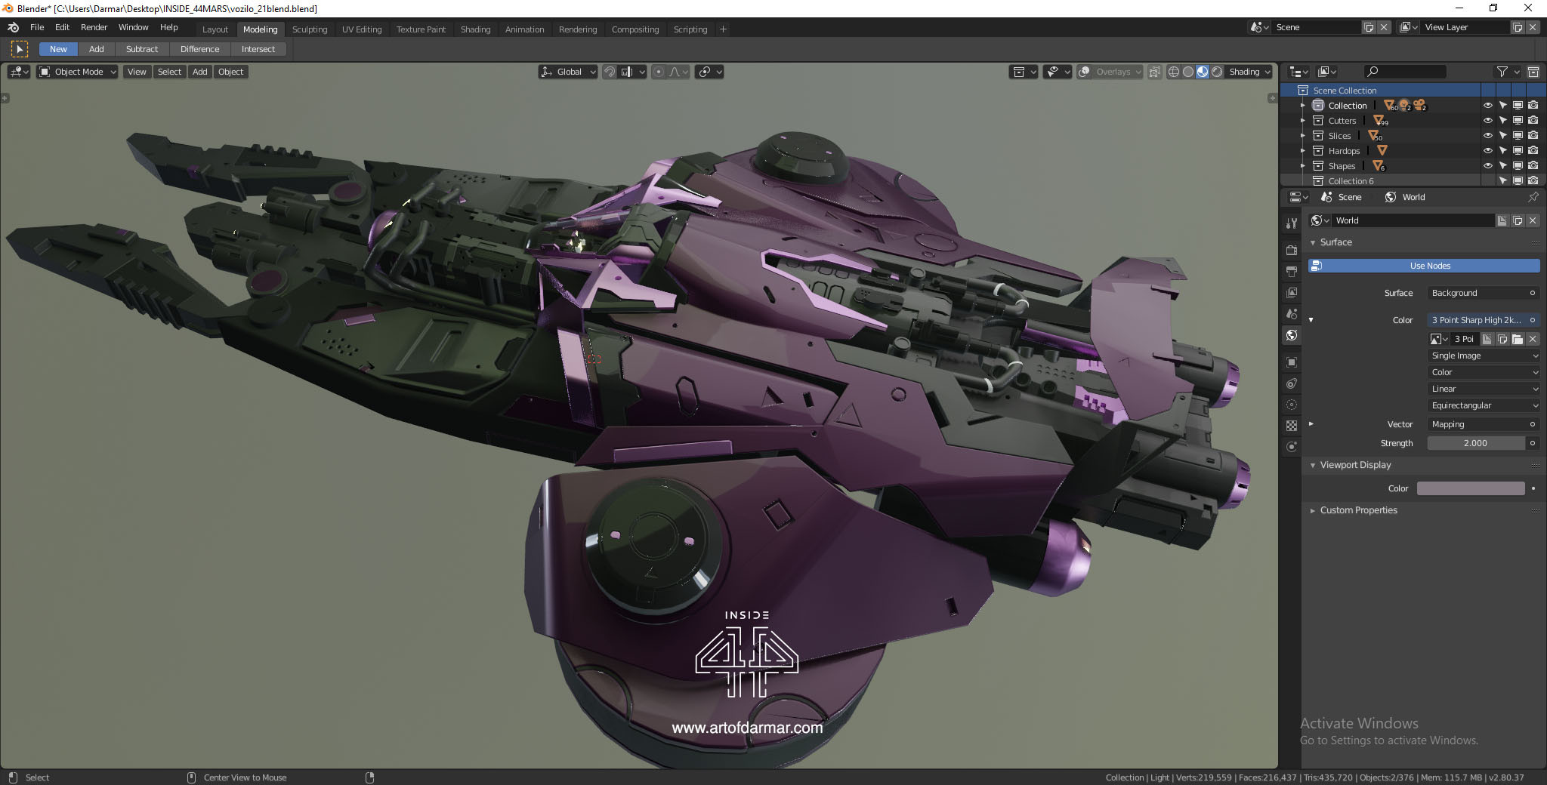Click the Intersect selection mode button
Image resolution: width=1547 pixels, height=785 pixels.
pyautogui.click(x=258, y=49)
